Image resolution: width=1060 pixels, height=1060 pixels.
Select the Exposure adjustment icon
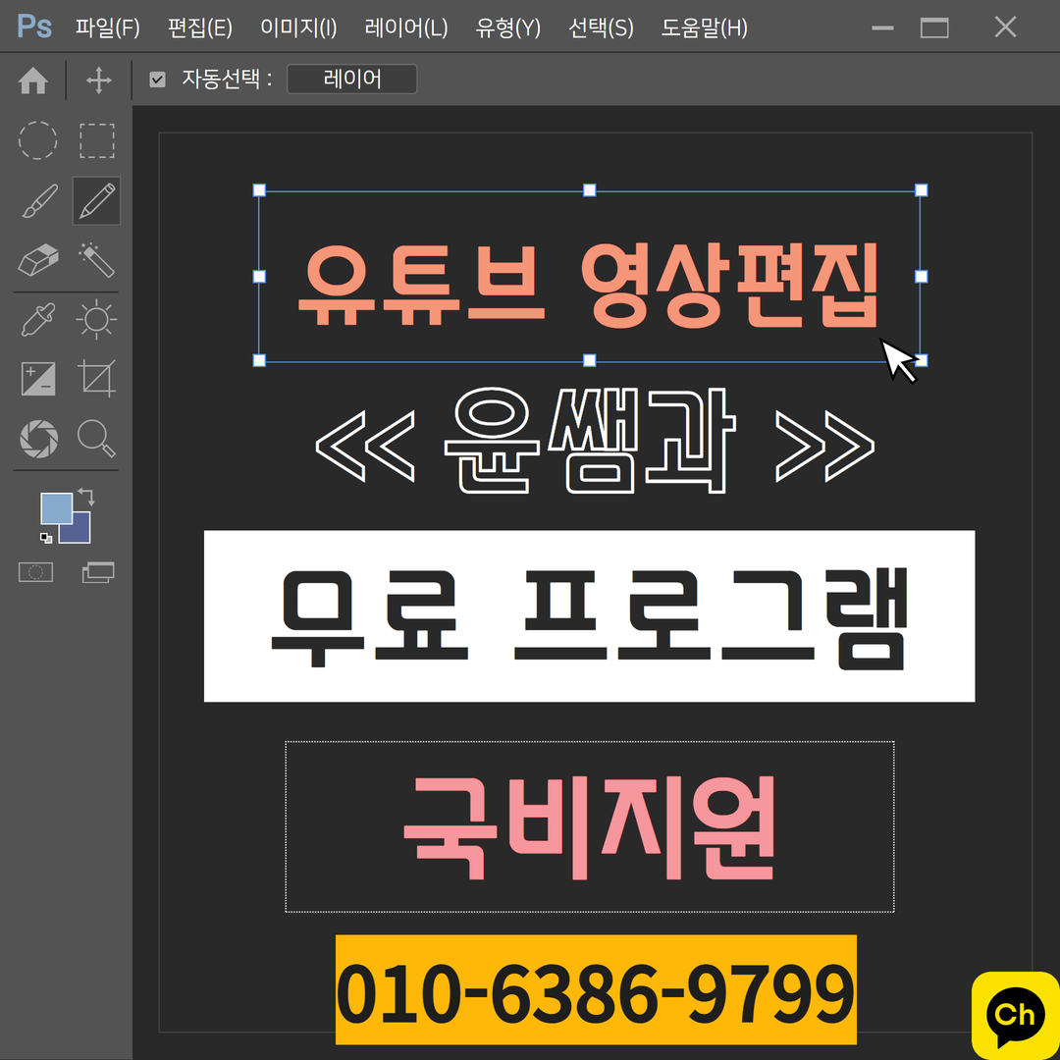[38, 379]
